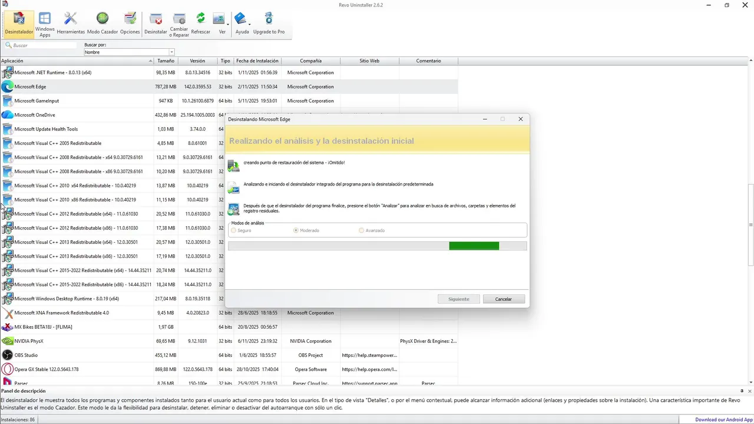Sort by Tamaño column
Image resolution: width=754 pixels, height=424 pixels.
coord(166,61)
